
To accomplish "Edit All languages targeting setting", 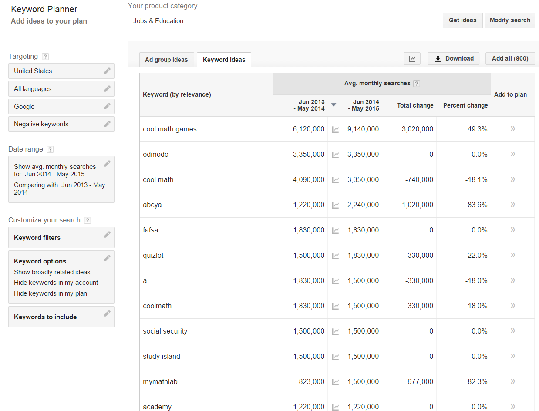I will coord(107,89).
